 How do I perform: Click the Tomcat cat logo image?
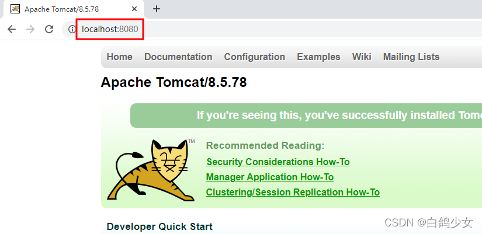click(x=151, y=170)
